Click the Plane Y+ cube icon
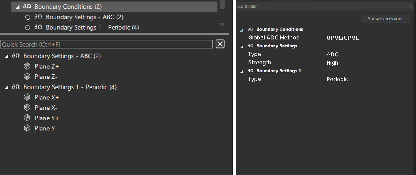416x175 pixels. (27, 118)
